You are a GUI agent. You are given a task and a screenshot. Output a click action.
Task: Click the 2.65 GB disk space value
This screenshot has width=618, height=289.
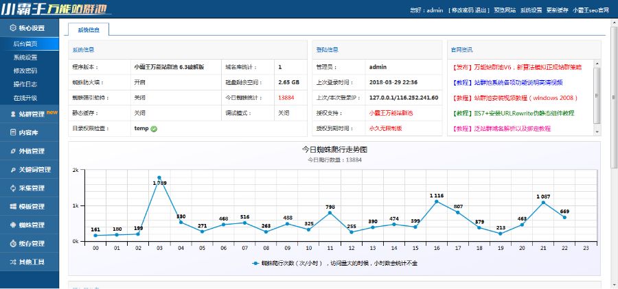pos(288,83)
